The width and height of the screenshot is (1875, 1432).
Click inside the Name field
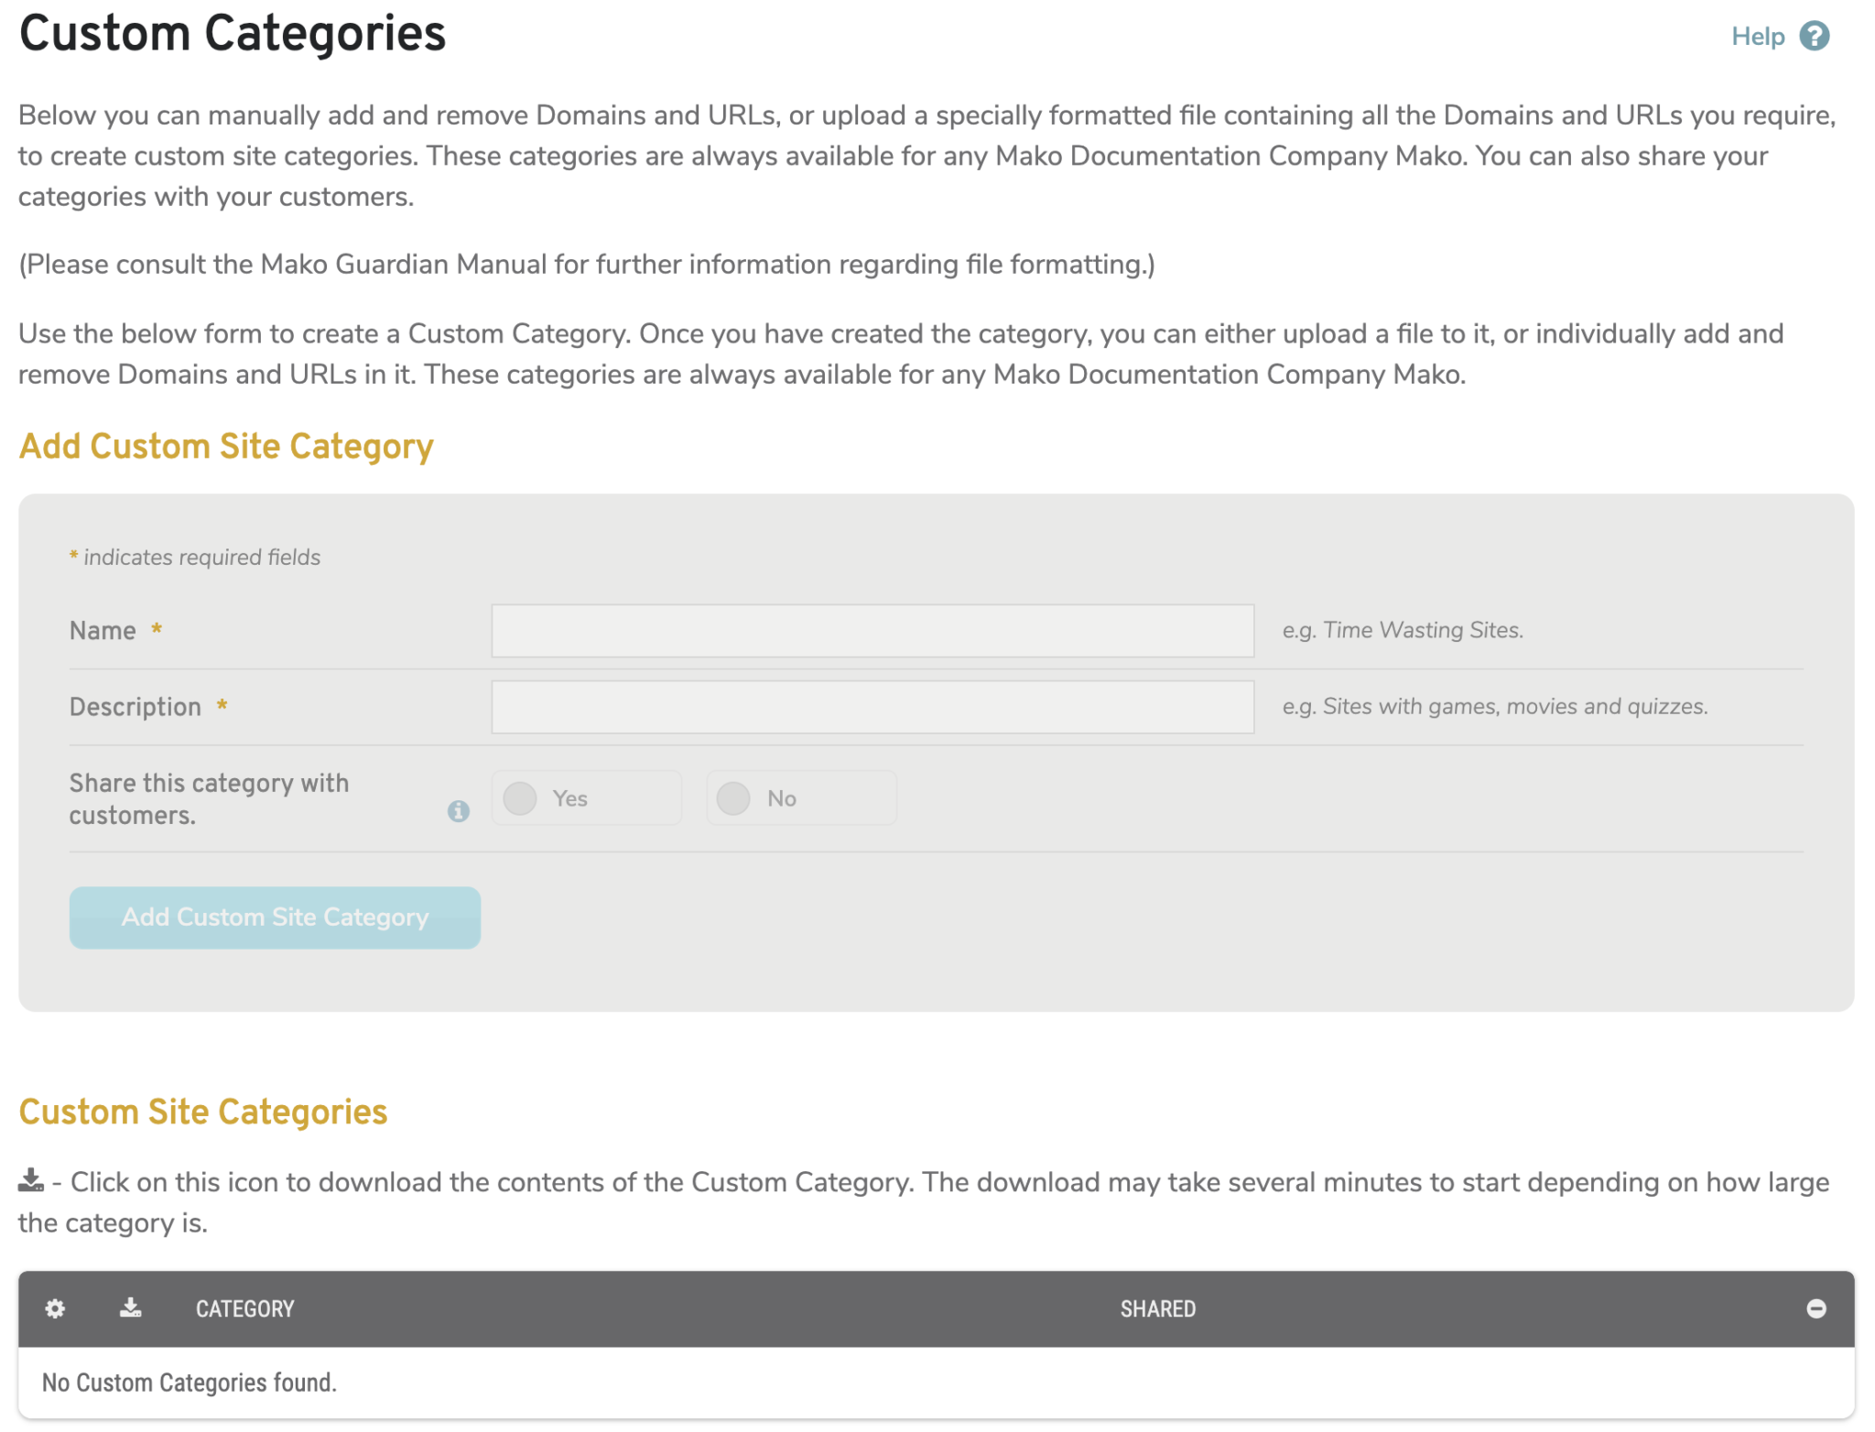pos(872,630)
